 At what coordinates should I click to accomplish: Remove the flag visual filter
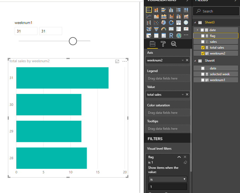[x=185, y=157]
